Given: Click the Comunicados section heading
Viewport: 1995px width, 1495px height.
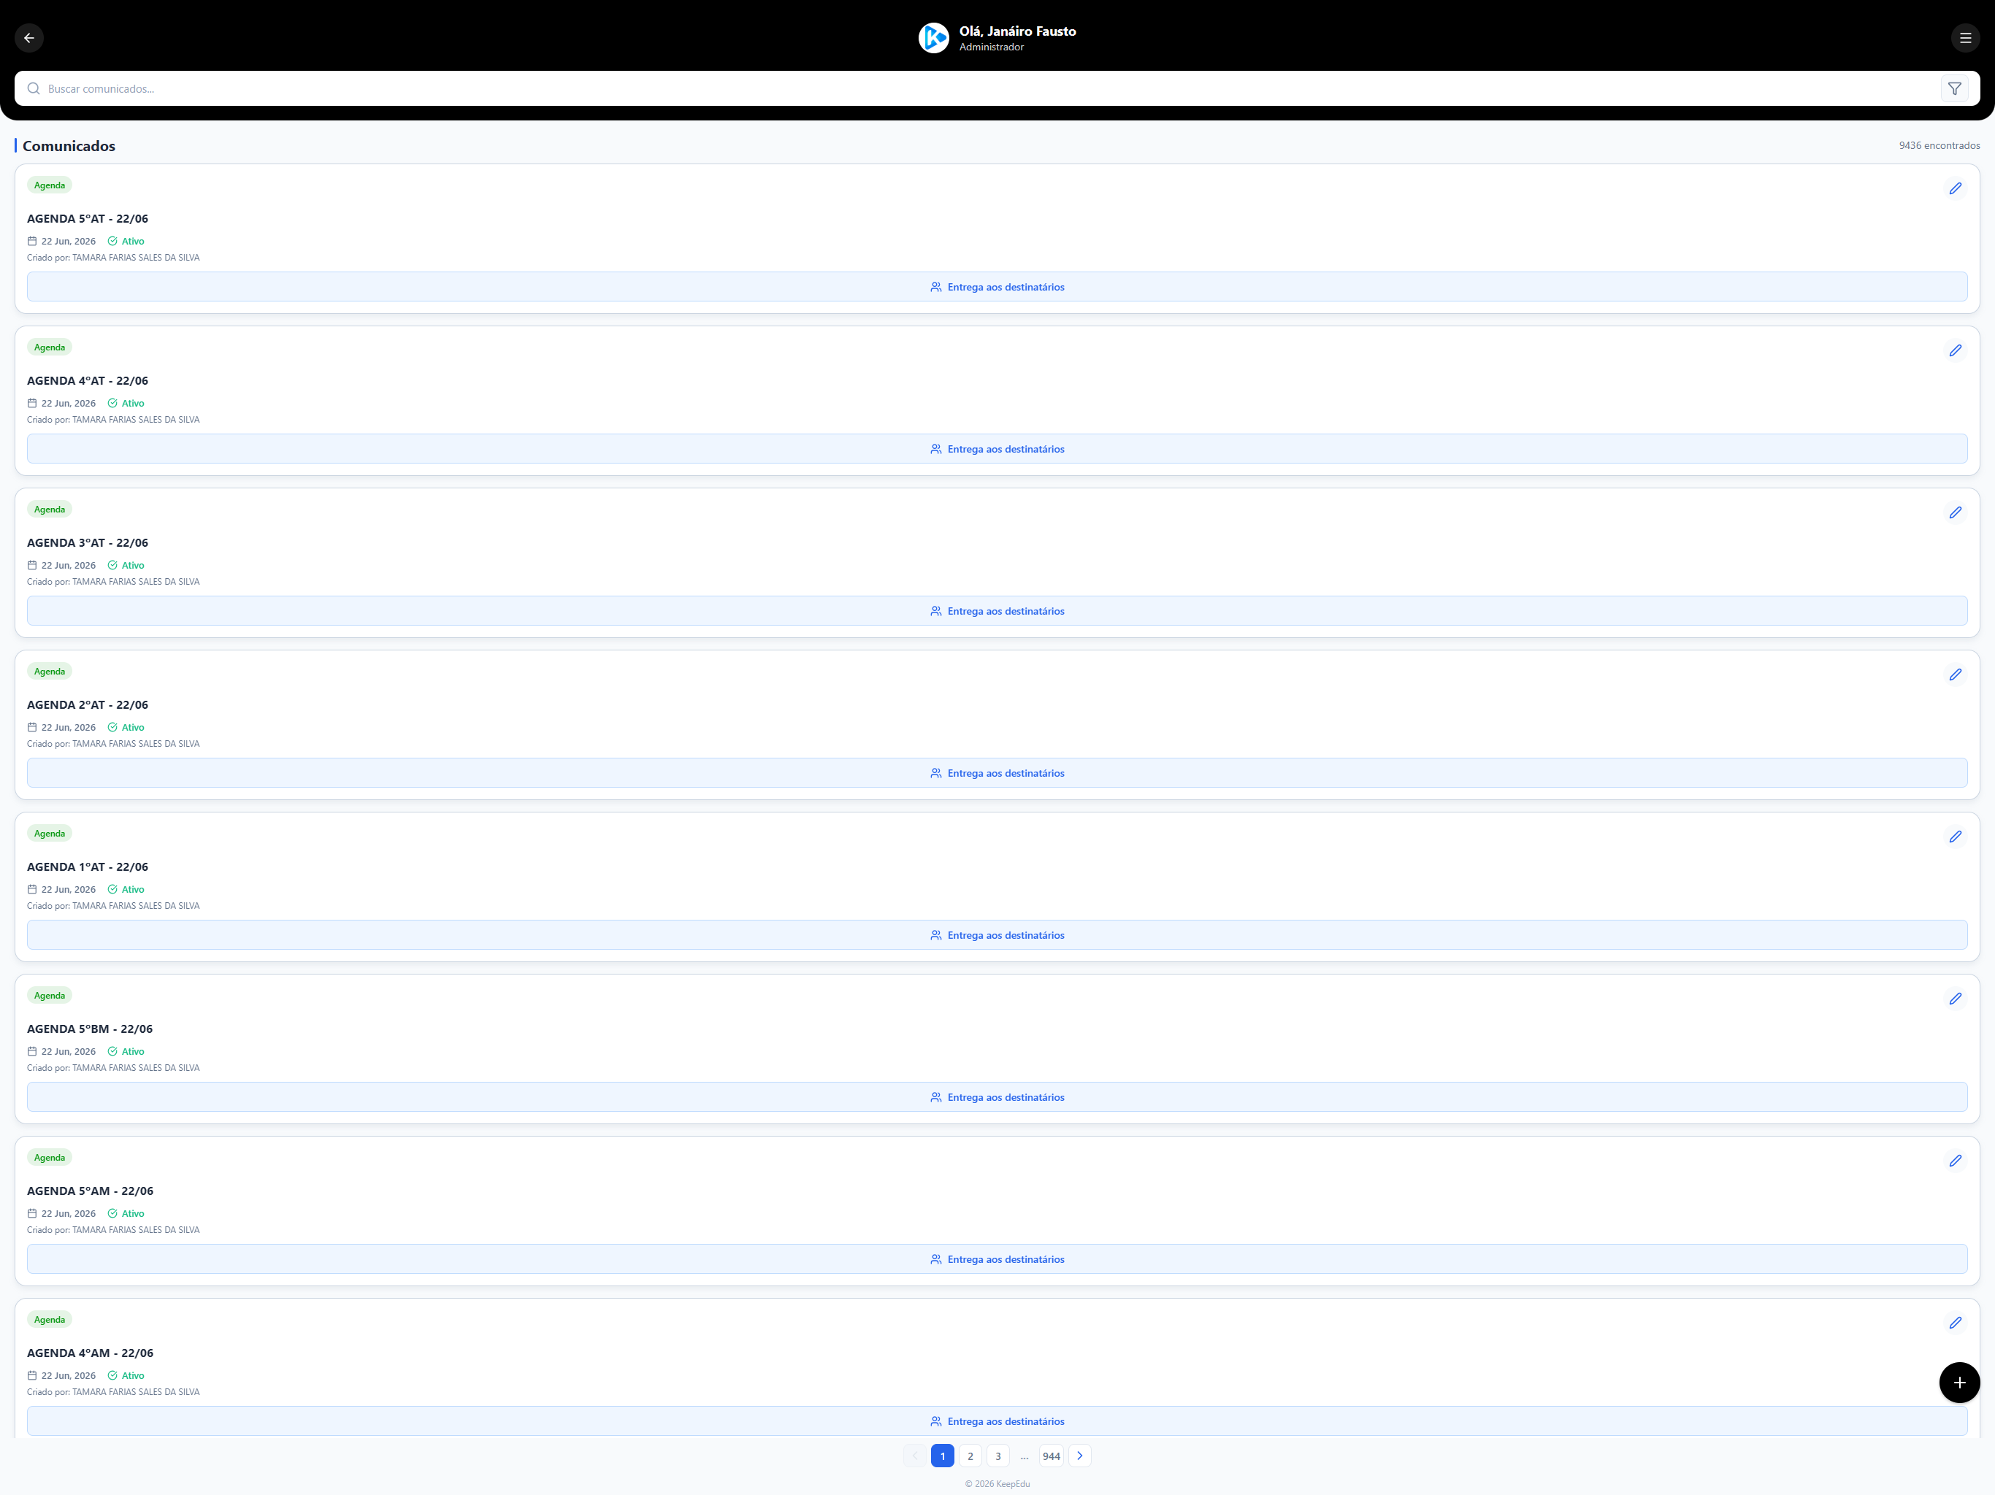Looking at the screenshot, I should [69, 146].
